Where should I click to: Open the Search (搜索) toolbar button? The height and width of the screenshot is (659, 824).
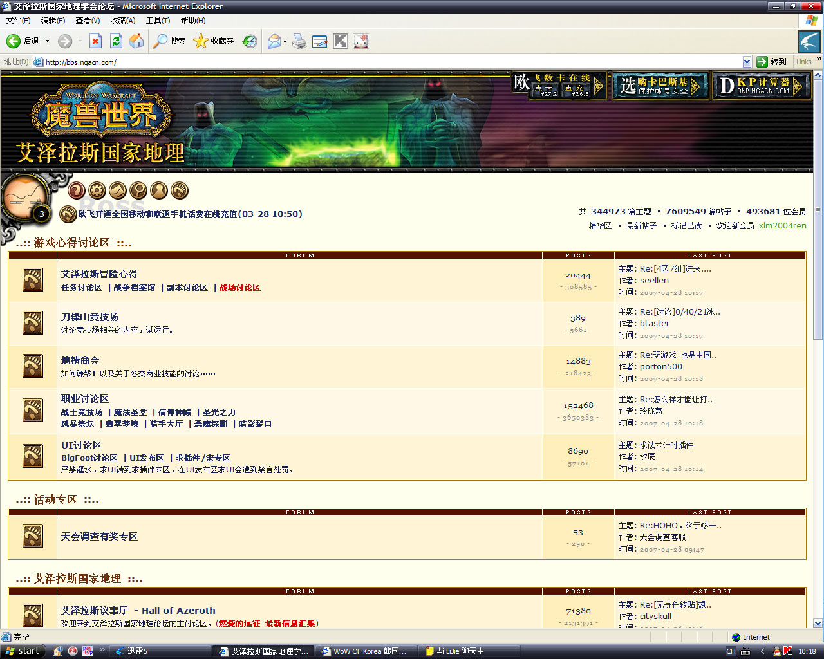coord(169,41)
